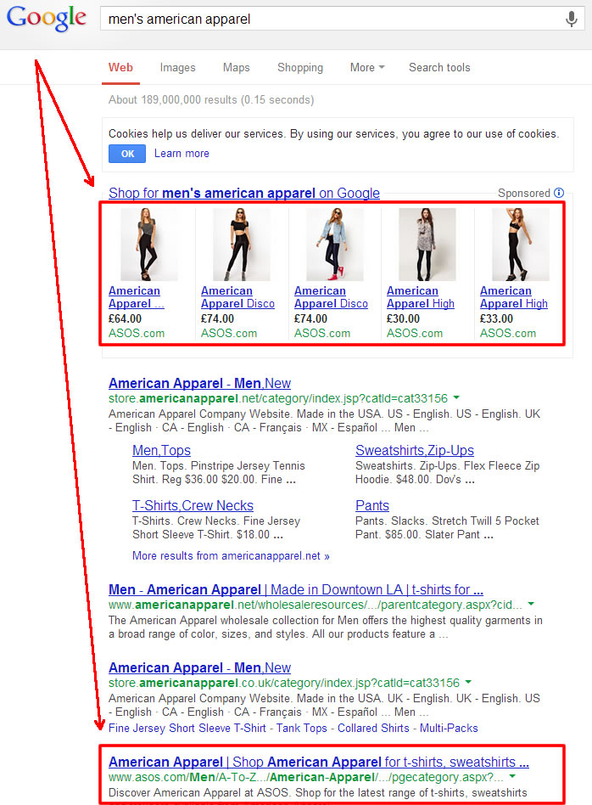Open the Sweatshirts,Zip-Ups sitelink
This screenshot has height=805, width=592.
click(x=415, y=451)
